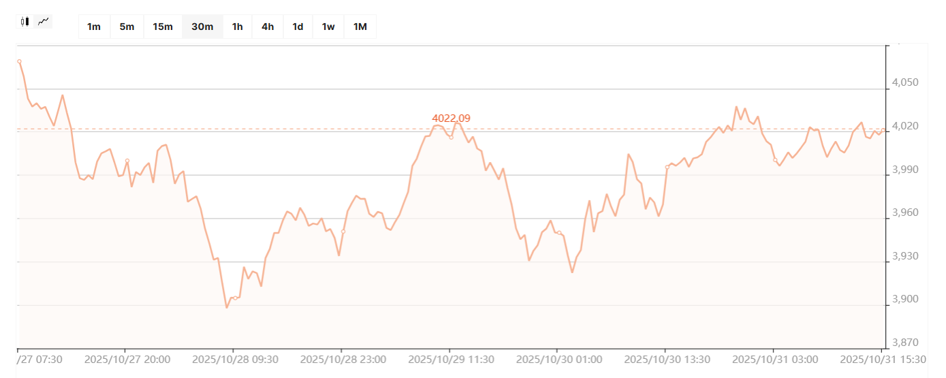Image resolution: width=946 pixels, height=378 pixels.
Task: Select the line chart view icon
Action: [x=44, y=21]
